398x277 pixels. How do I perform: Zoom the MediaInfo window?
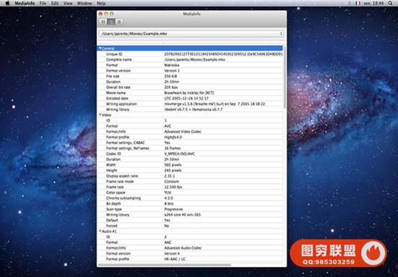(111, 14)
